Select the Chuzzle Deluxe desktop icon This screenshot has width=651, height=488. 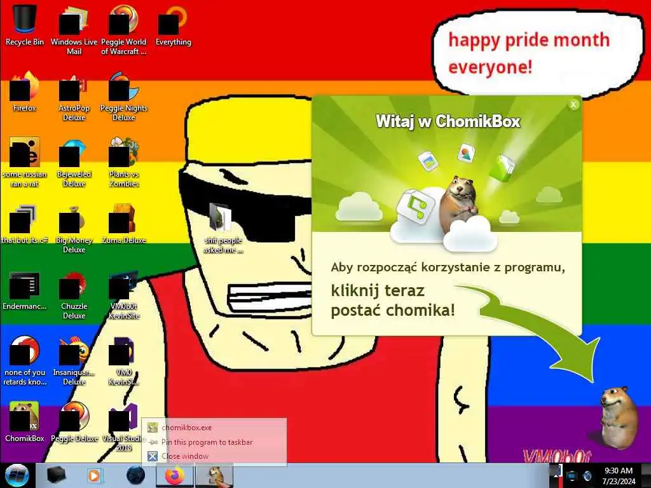[74, 295]
